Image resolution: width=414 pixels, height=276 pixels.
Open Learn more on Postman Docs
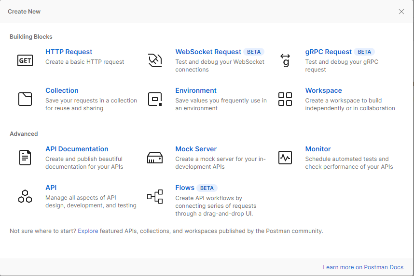[x=363, y=267]
